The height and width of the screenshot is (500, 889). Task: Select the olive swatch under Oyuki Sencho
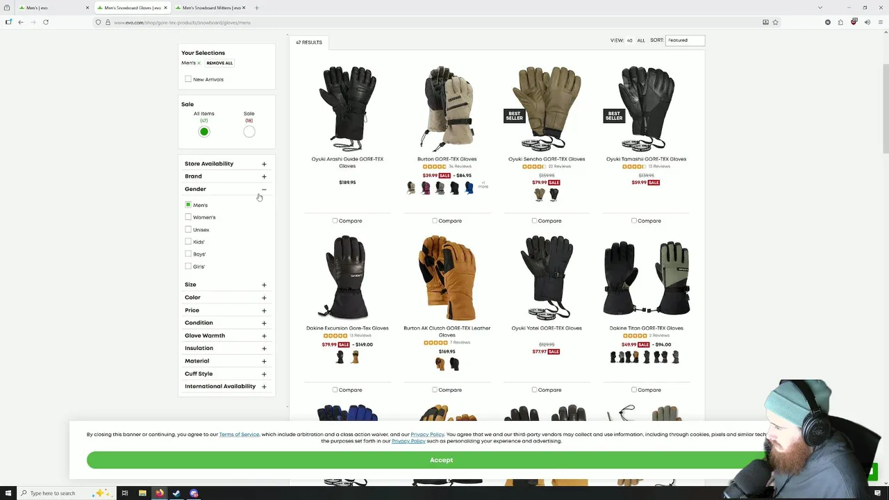click(x=540, y=195)
